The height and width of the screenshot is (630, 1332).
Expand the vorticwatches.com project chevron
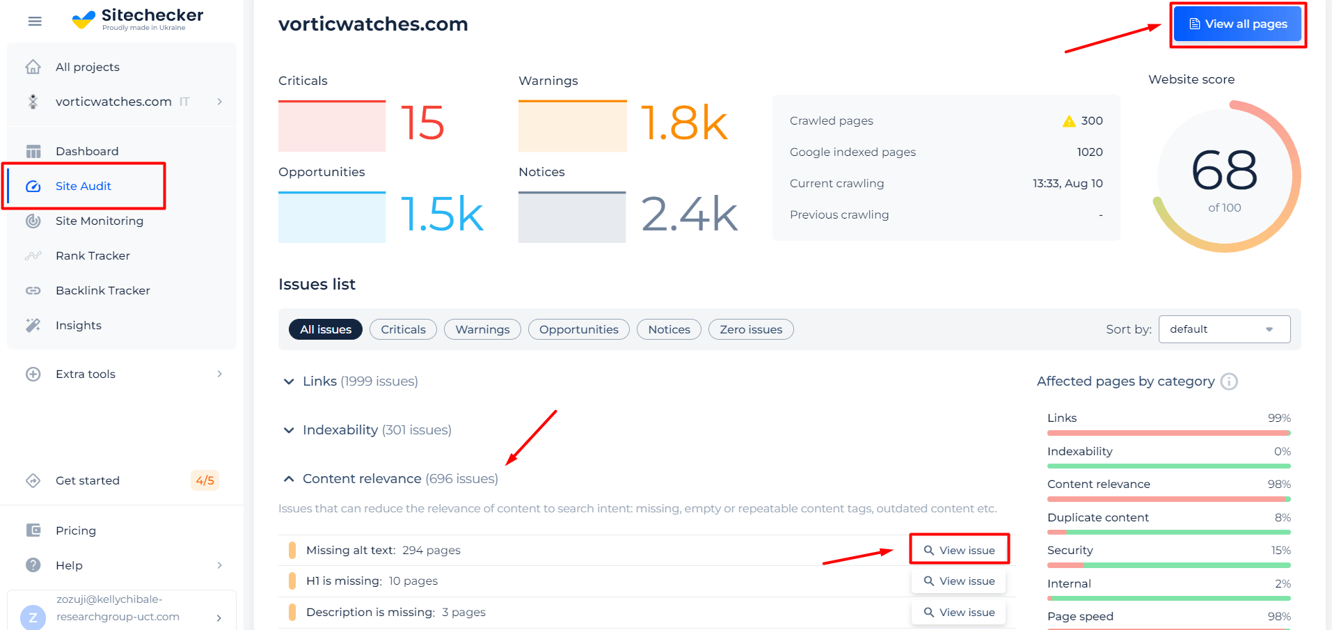[220, 102]
